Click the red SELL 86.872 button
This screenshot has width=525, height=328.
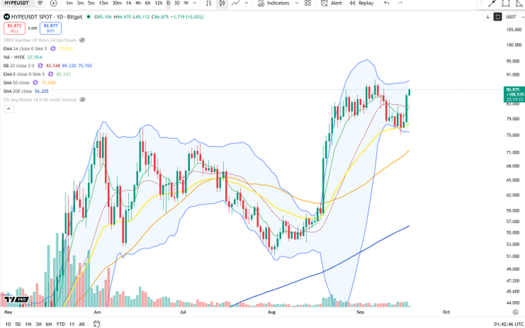pos(14,28)
